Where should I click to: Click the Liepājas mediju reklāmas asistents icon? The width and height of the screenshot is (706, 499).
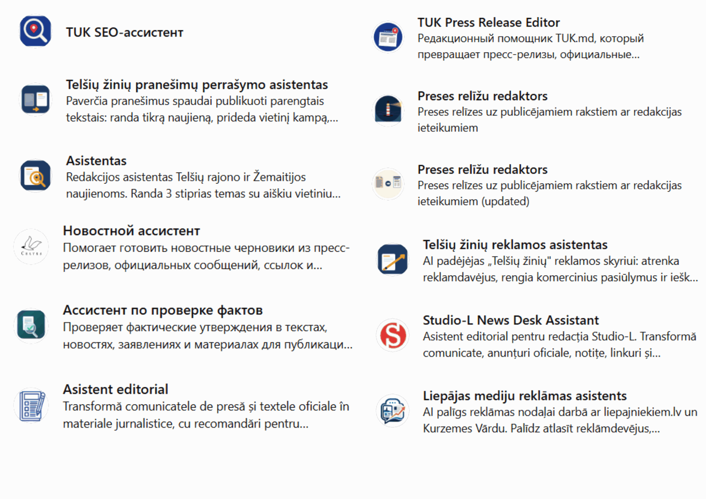[x=393, y=410]
